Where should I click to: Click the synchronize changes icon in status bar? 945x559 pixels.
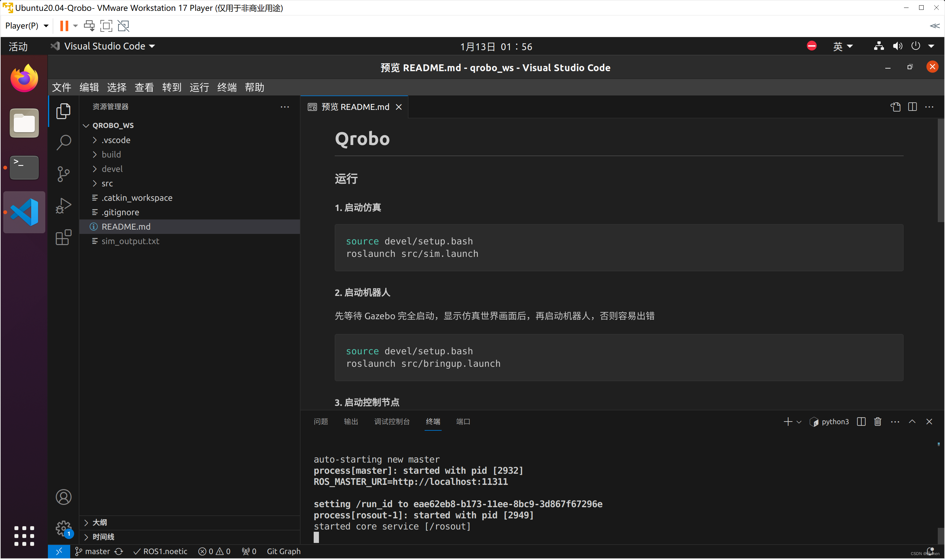point(119,551)
